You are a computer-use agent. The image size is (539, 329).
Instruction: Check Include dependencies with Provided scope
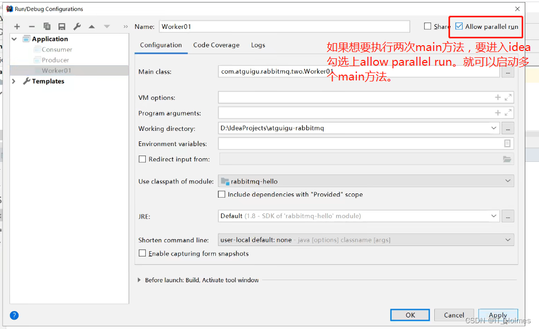pyautogui.click(x=222, y=194)
